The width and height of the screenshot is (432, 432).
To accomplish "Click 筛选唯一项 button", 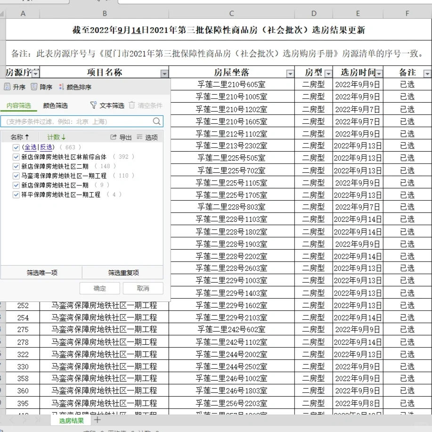I will point(41,273).
